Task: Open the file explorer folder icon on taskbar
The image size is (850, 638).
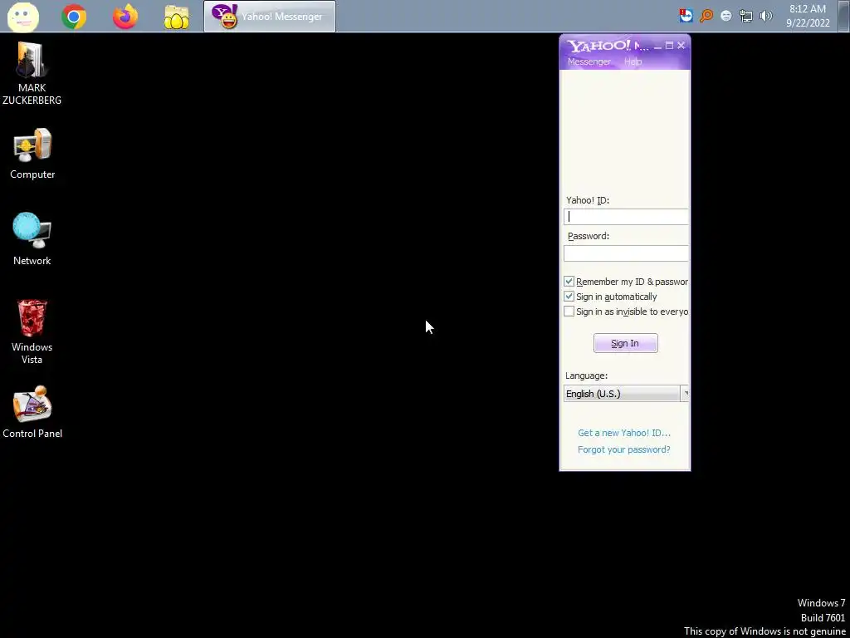Action: tap(177, 17)
